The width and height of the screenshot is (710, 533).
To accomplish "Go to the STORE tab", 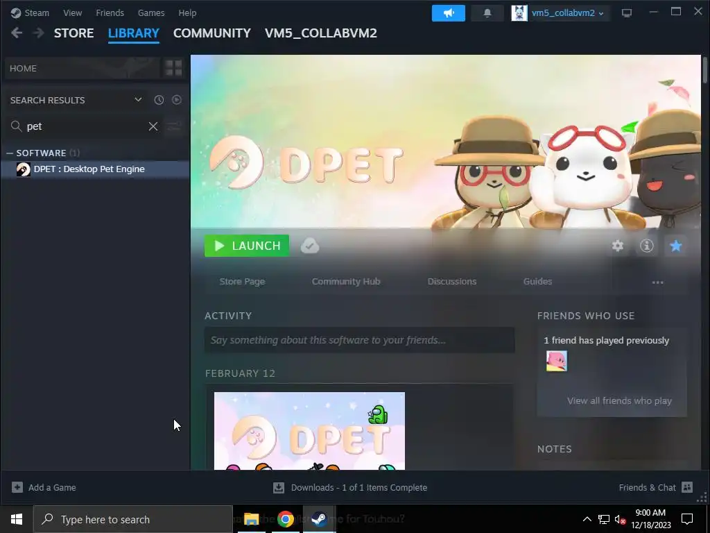I will (73, 33).
